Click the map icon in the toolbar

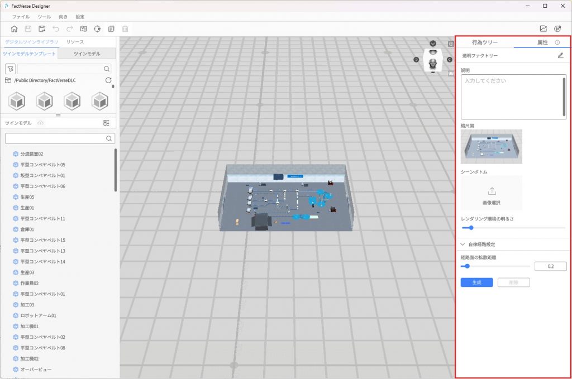tap(84, 29)
